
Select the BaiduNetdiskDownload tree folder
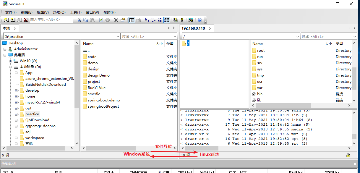coord(46,85)
